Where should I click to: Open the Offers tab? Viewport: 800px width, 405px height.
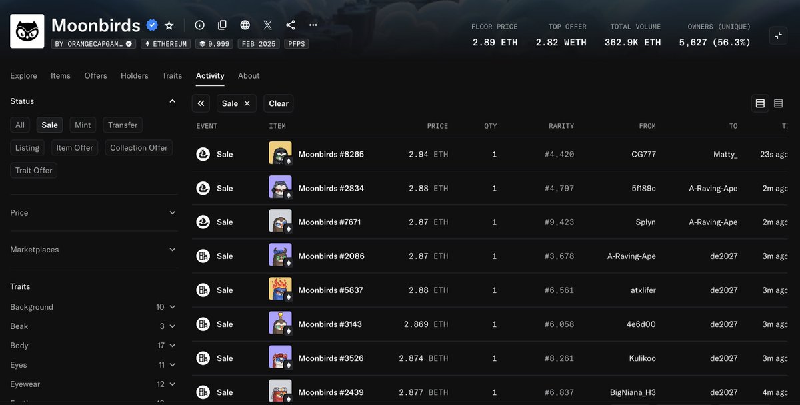pos(95,75)
